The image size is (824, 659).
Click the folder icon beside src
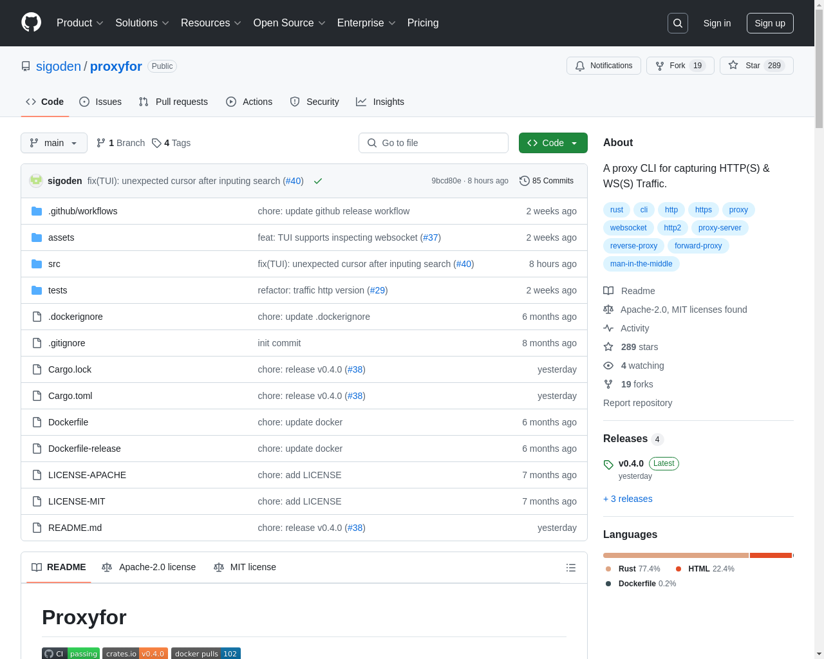(x=37, y=264)
